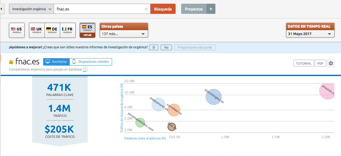Click the amazon.es pink bubble
Image resolution: width=341 pixels, height=156 pixels.
point(327,91)
